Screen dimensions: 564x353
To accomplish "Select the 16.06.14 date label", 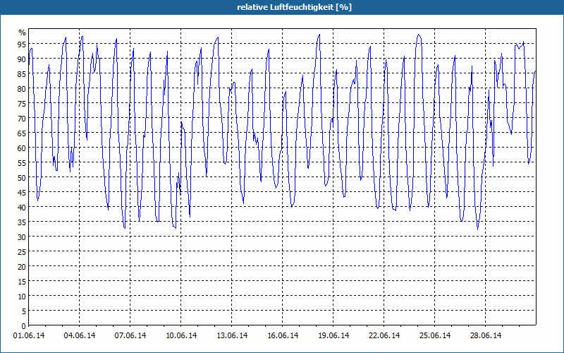I will 283,336.
